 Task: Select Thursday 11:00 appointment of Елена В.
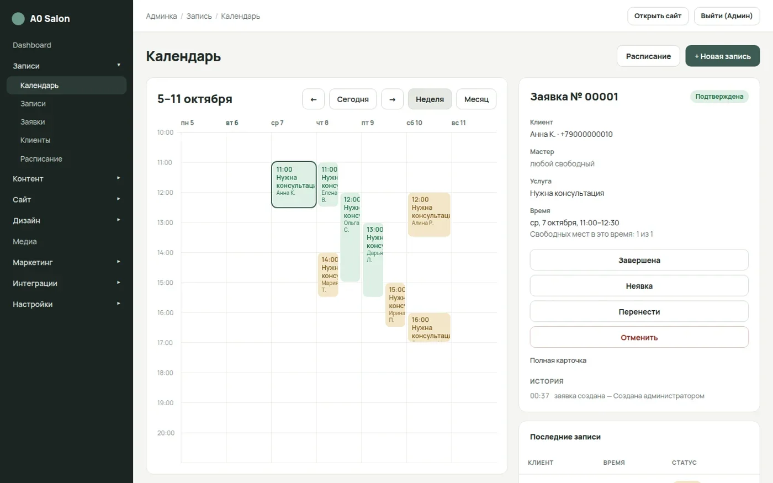tap(328, 184)
